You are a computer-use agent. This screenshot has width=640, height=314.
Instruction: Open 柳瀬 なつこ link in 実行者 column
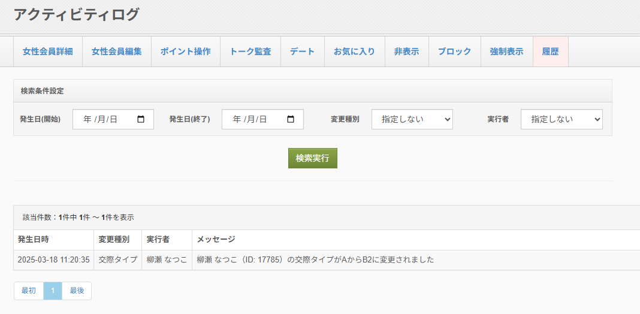click(167, 260)
